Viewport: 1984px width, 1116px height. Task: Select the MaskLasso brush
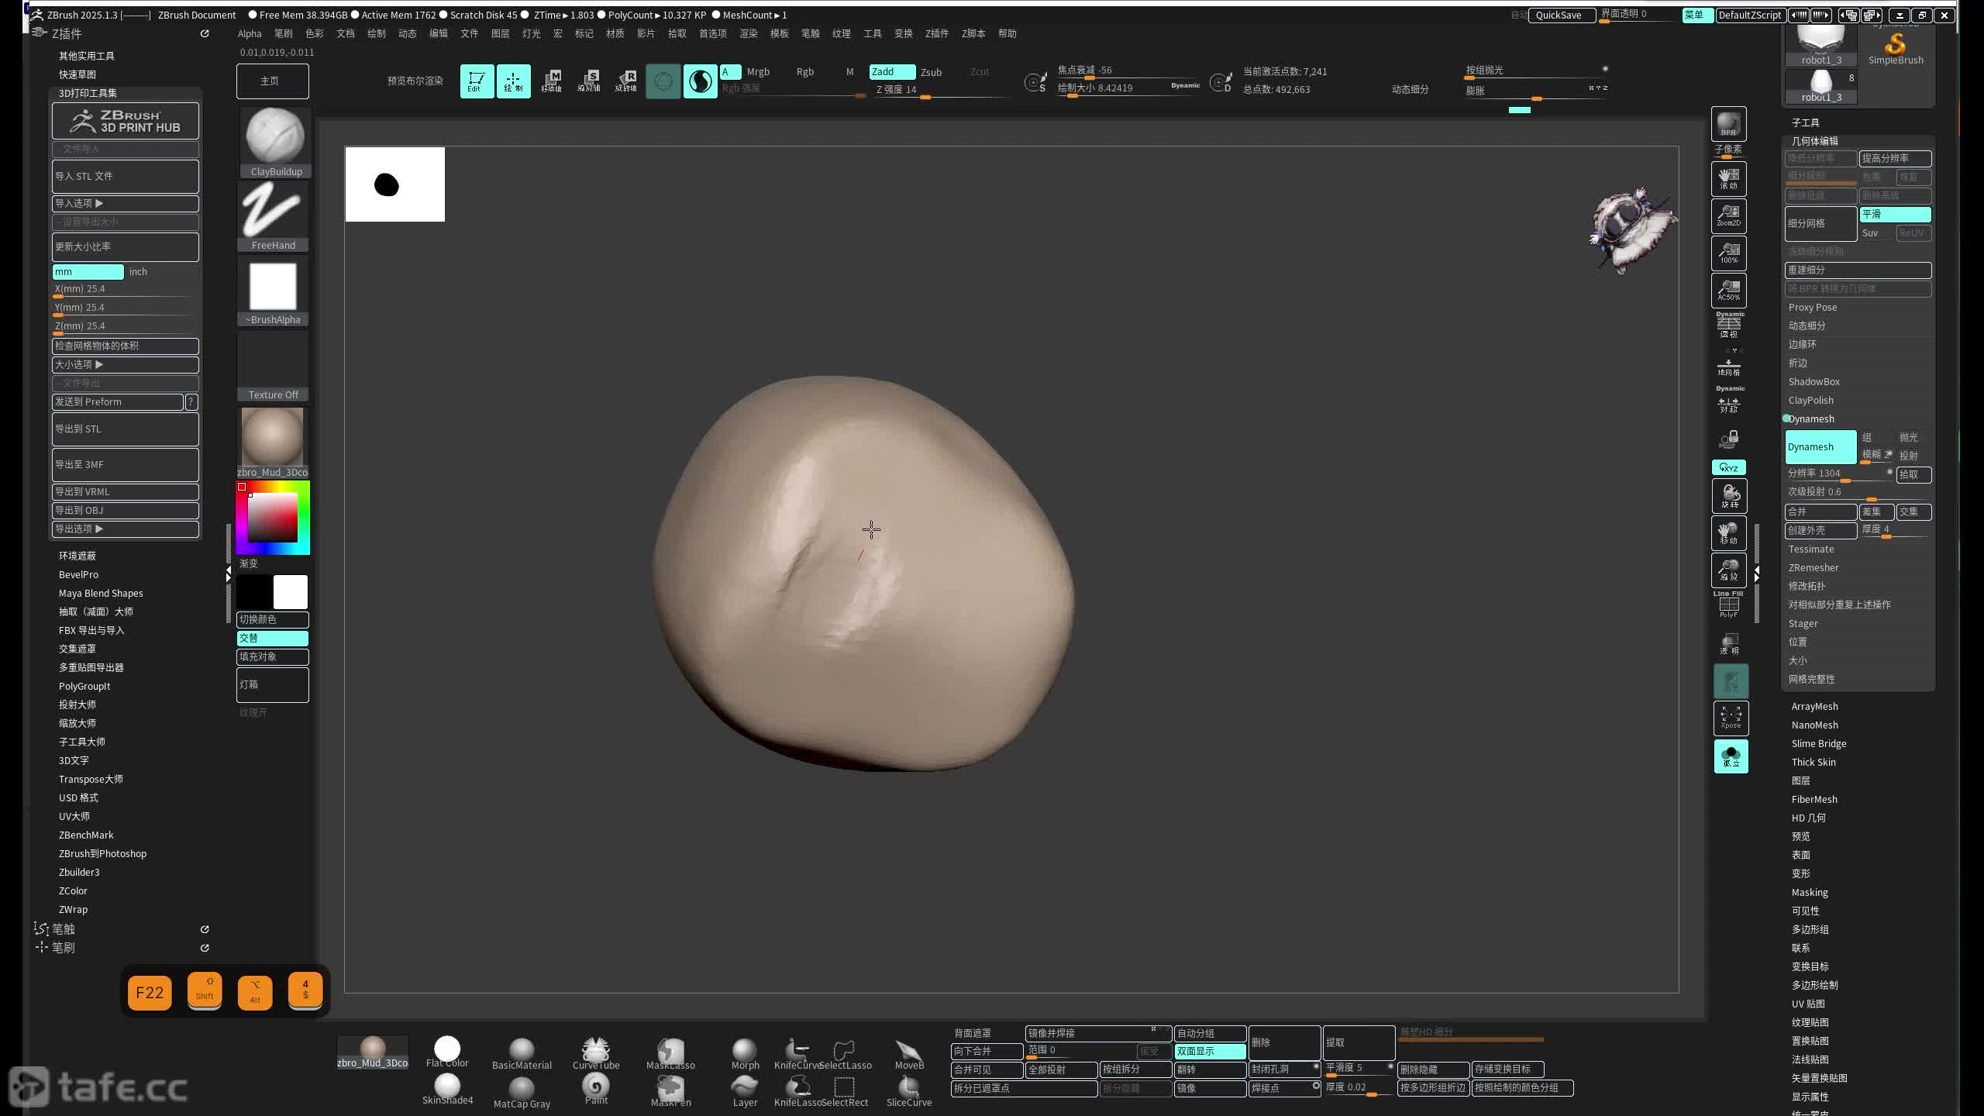670,1054
